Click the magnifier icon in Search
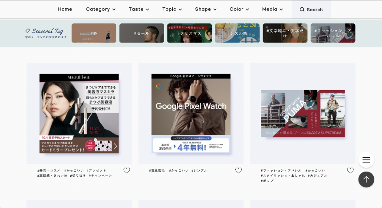Viewport: 382px width, 208px height. pyautogui.click(x=302, y=10)
